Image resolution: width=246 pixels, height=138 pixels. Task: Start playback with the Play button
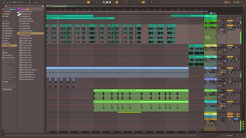(x=104, y=2)
